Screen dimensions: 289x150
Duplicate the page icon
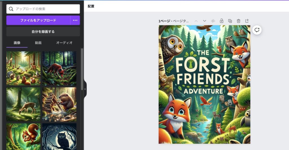tap(230, 21)
